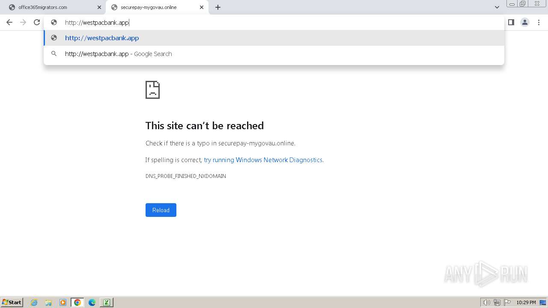Screen dimensions: 548x308
Task: Open Chrome three-dot menu
Action: [539, 22]
